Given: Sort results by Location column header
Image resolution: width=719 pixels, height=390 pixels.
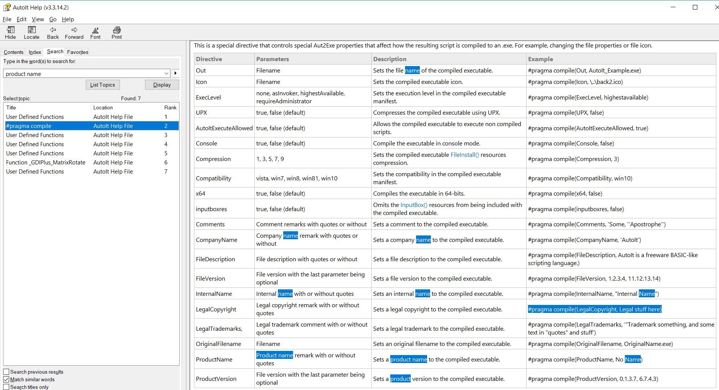Looking at the screenshot, I should tap(126, 107).
